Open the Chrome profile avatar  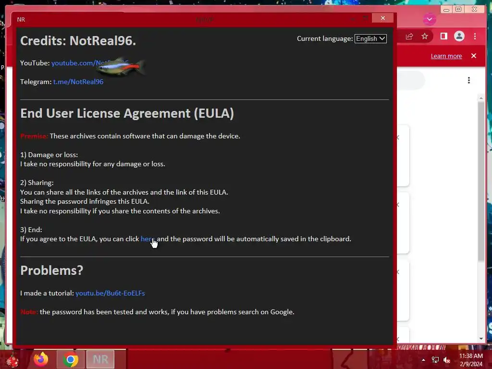pyautogui.click(x=459, y=37)
